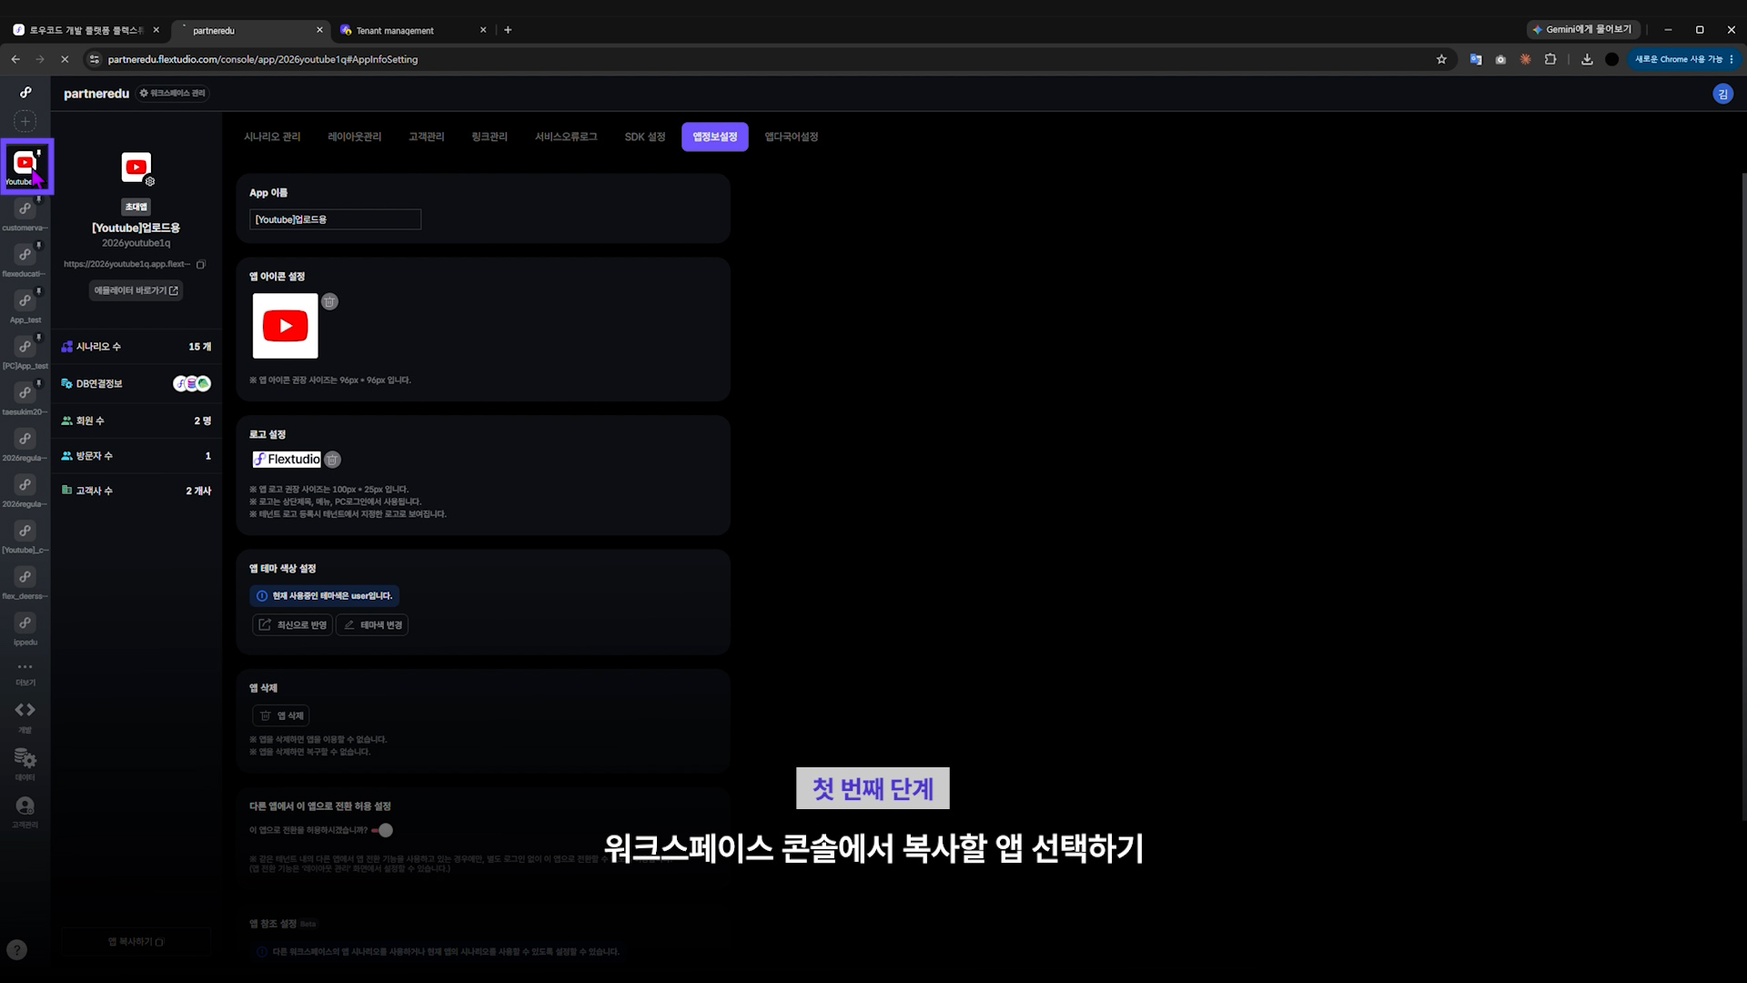The height and width of the screenshot is (983, 1747).
Task: Stop loading the page with X button
Action: (x=65, y=59)
